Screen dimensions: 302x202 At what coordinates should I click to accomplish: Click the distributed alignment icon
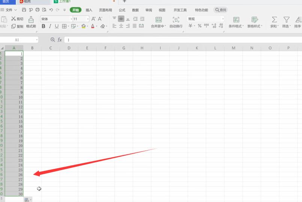coord(141,26)
